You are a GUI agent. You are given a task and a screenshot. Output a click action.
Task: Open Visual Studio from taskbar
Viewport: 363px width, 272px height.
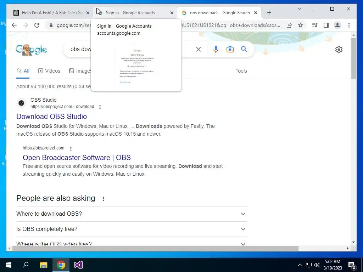click(x=78, y=265)
